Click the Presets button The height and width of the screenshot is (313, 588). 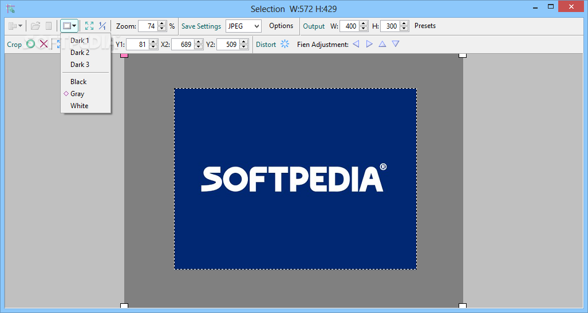point(425,26)
